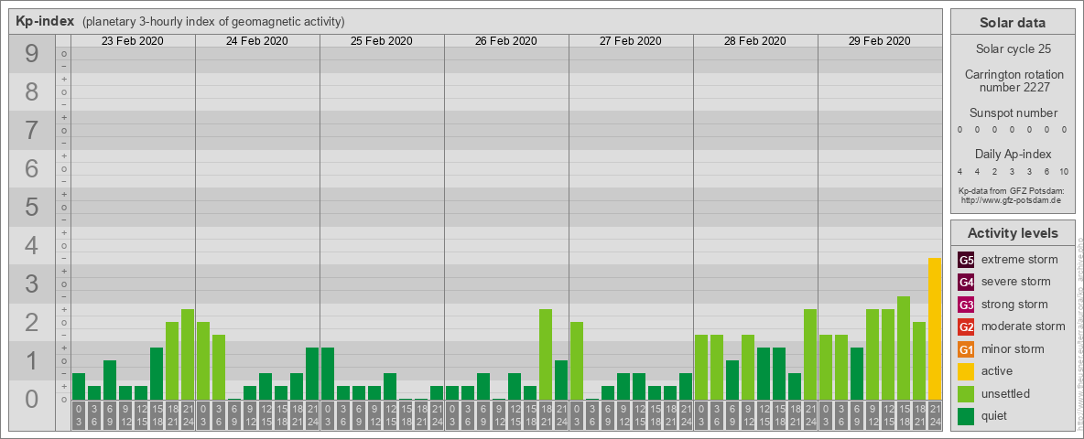
Task: Click the G4 severe storm badge
Action: [966, 283]
